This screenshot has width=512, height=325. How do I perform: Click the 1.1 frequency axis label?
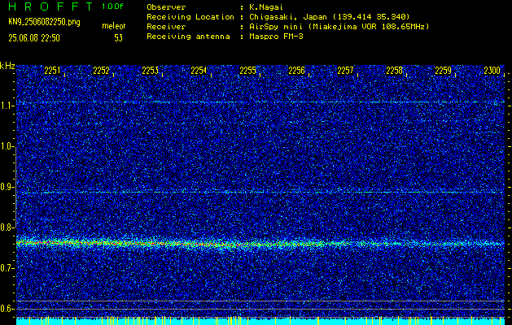(7, 106)
